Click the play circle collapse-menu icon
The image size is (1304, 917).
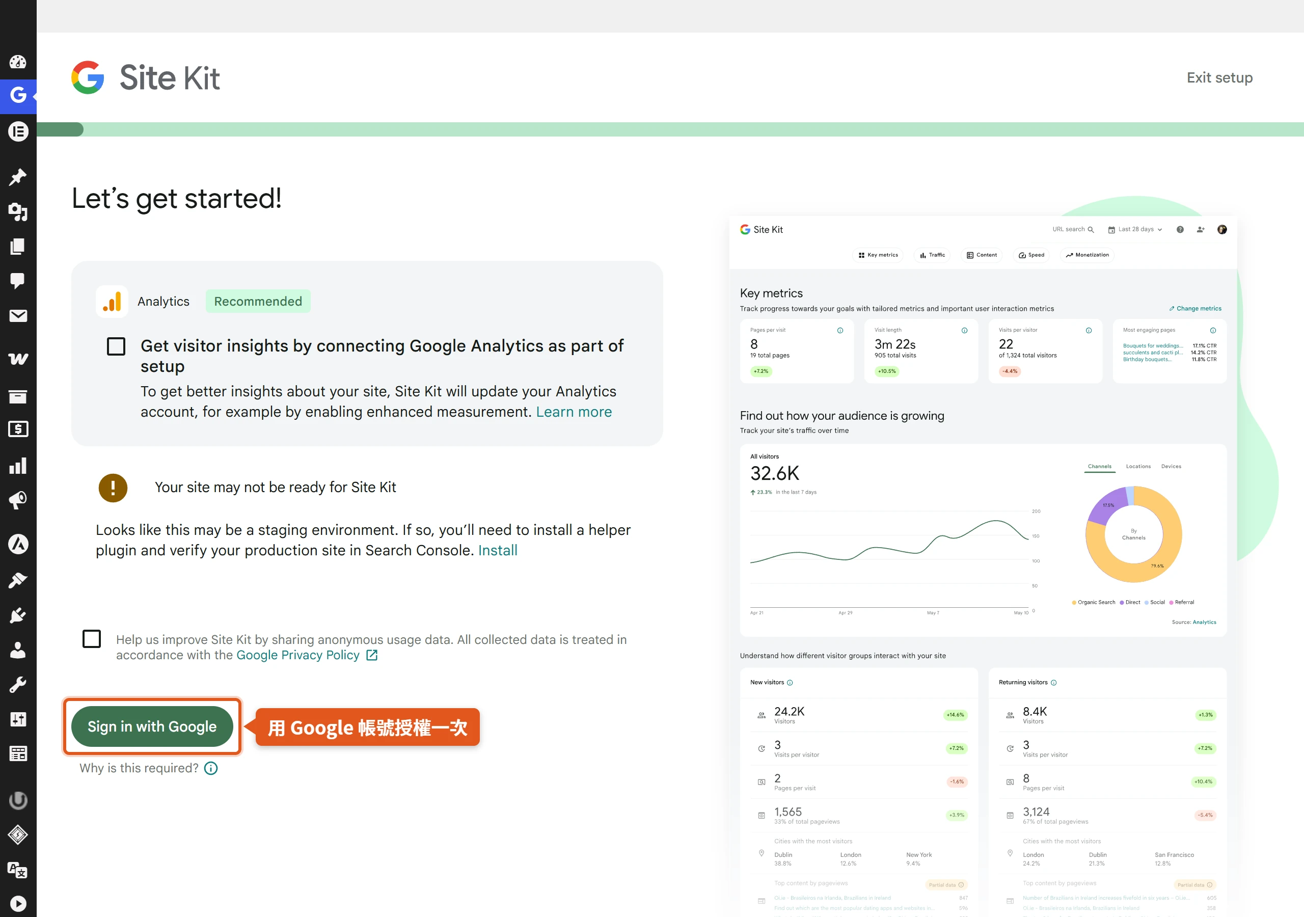[18, 903]
